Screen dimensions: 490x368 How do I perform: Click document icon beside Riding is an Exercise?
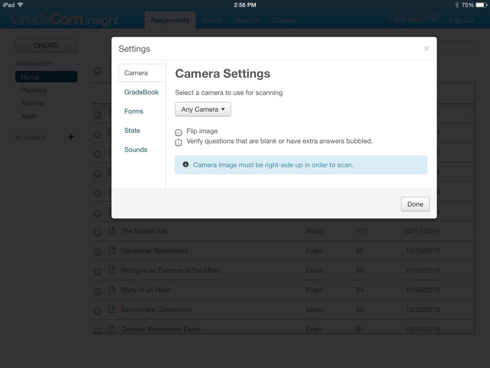[111, 270]
